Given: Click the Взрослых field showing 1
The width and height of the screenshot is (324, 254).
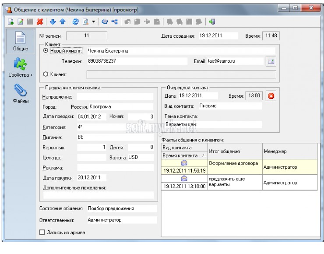Looking at the screenshot, I should [92, 147].
